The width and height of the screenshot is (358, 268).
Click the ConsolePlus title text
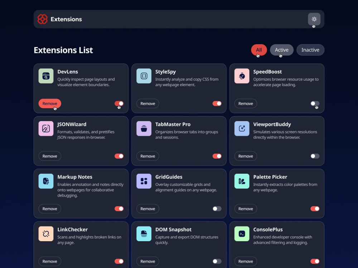click(268, 230)
